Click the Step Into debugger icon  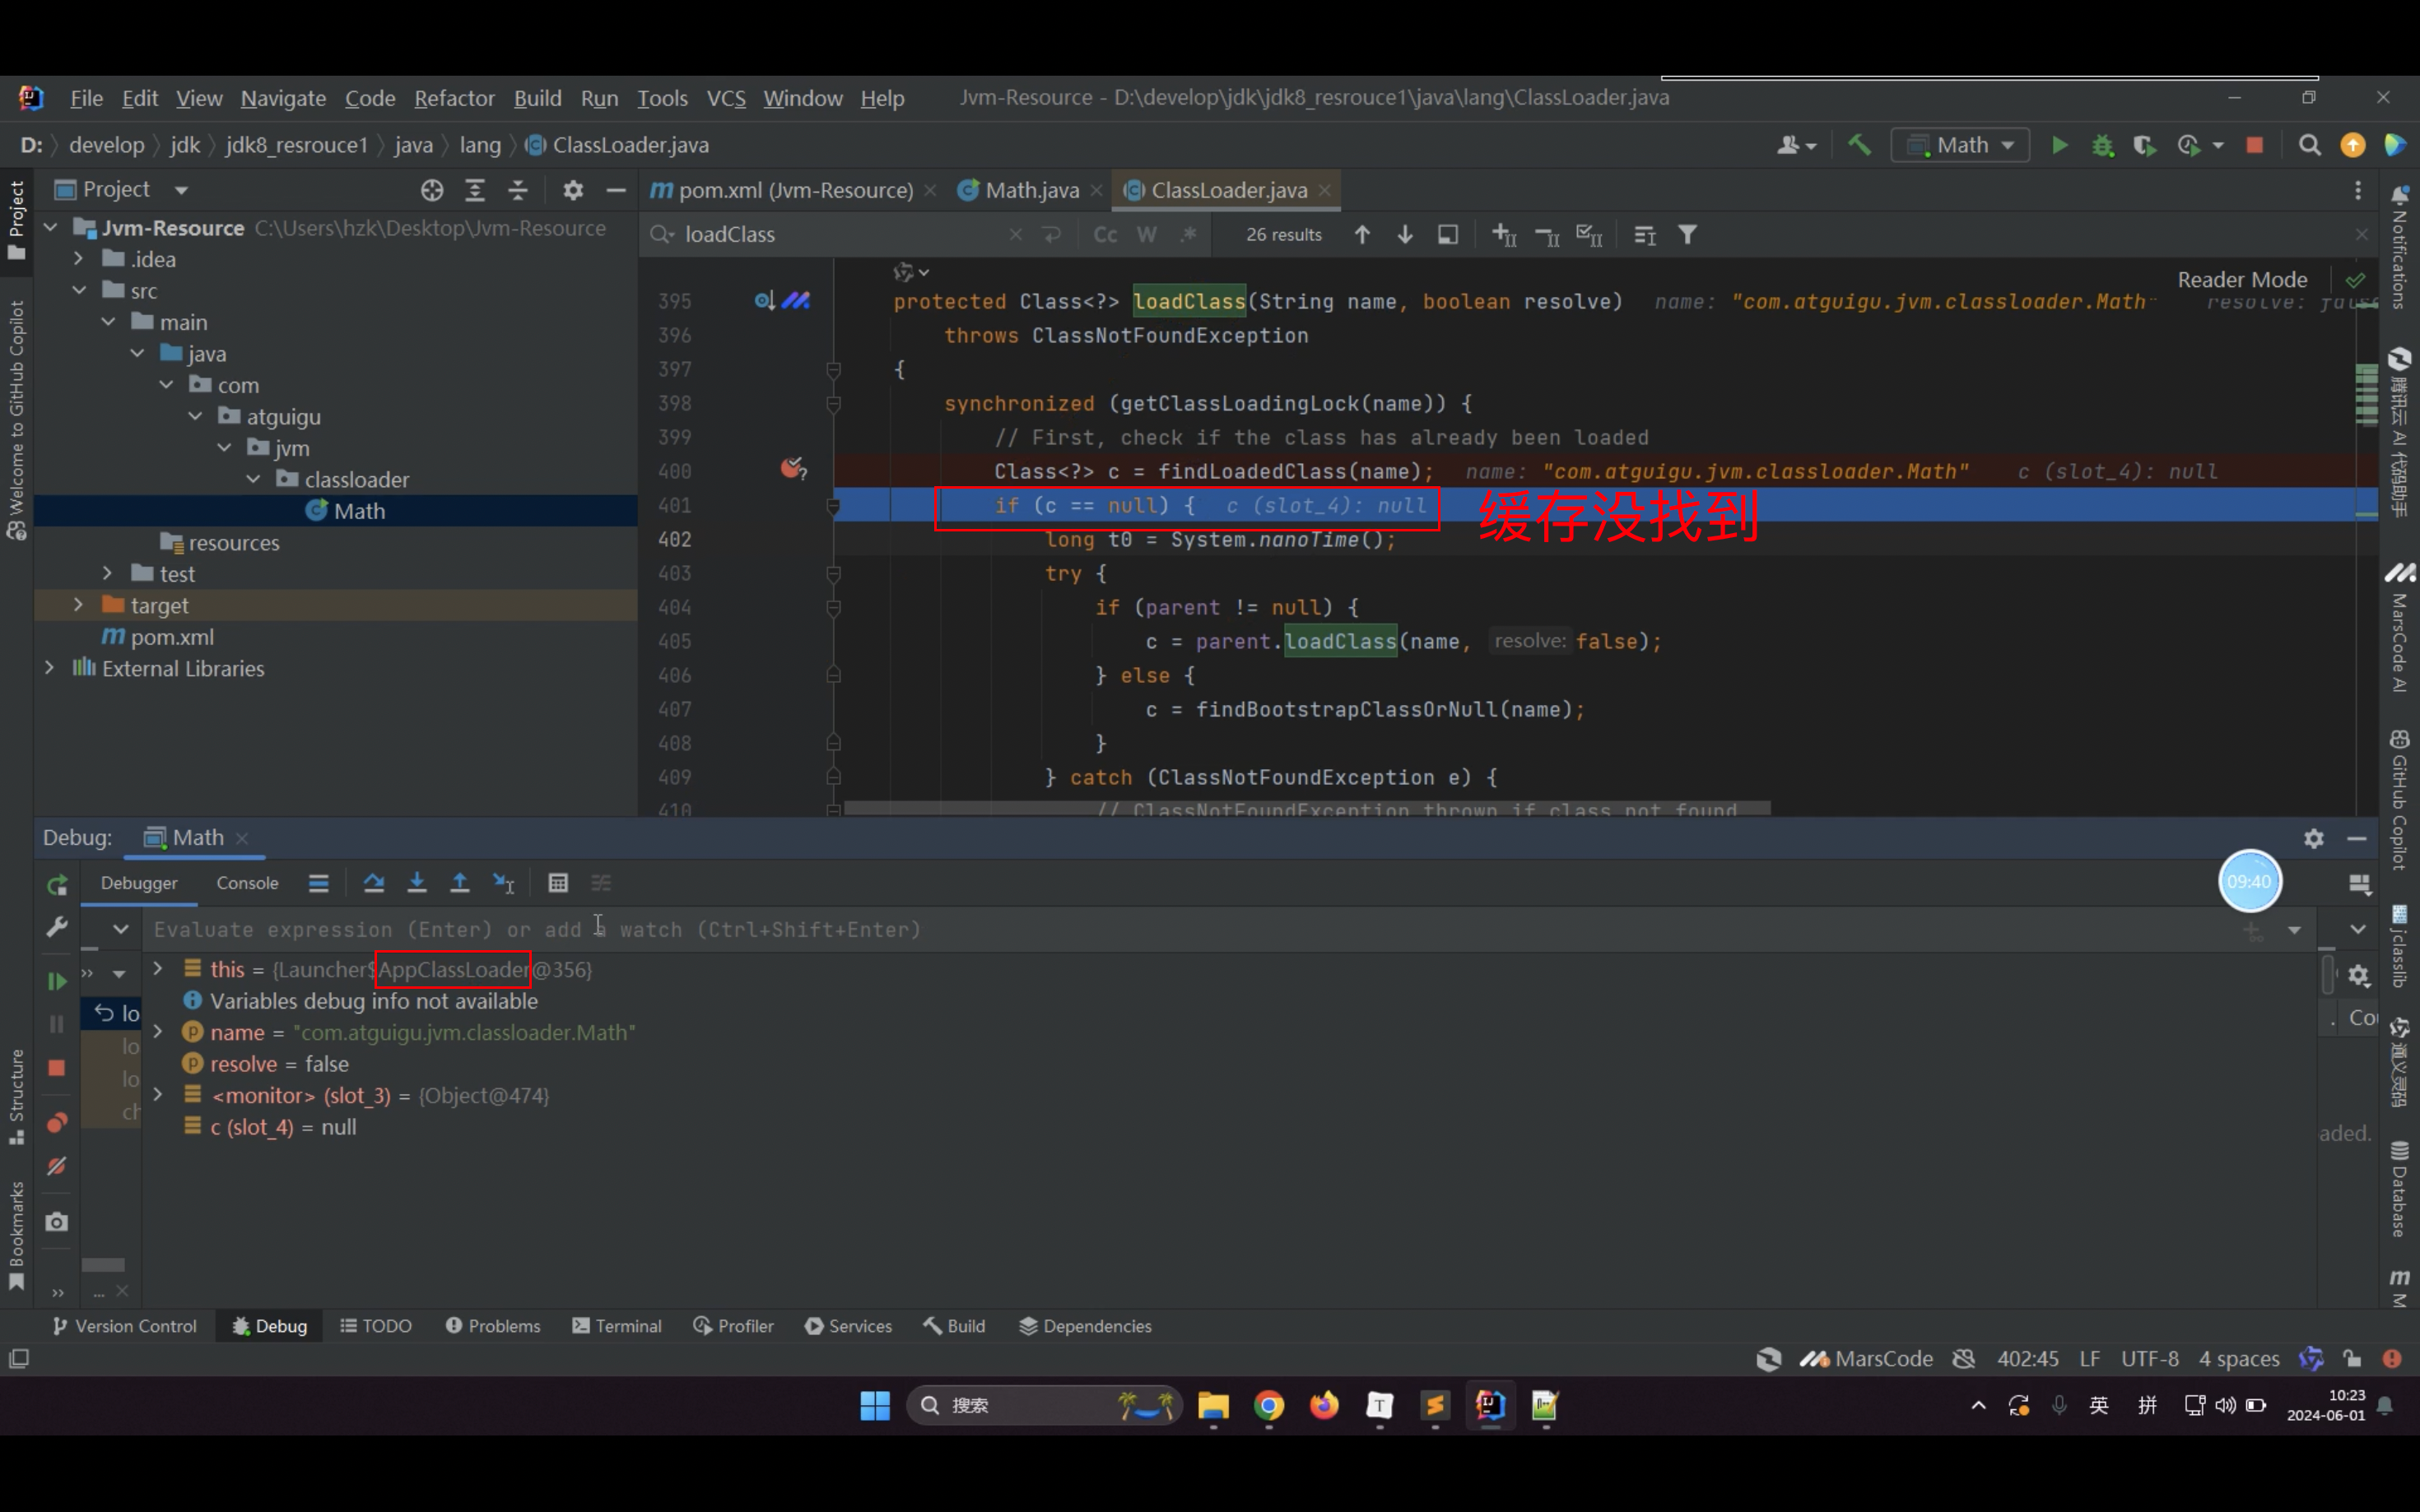coord(417,882)
